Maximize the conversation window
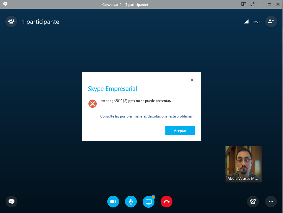283x213 pixels. click(269, 4)
